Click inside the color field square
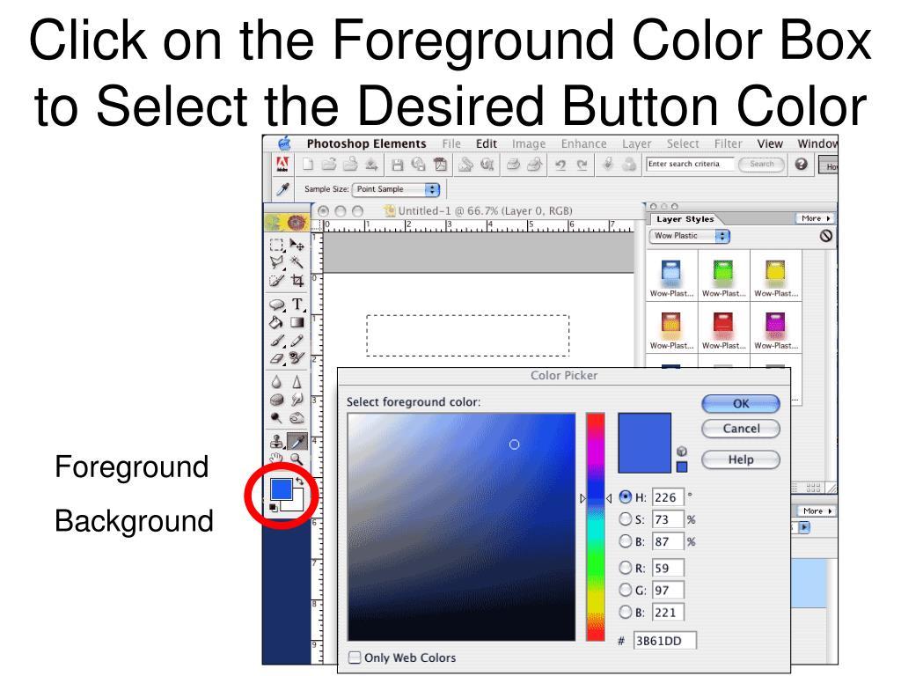901x676 pixels. click(x=461, y=526)
